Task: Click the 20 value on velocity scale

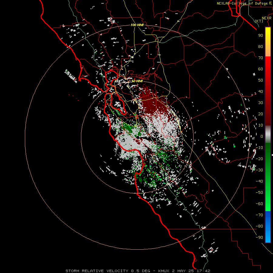Action: (261, 114)
